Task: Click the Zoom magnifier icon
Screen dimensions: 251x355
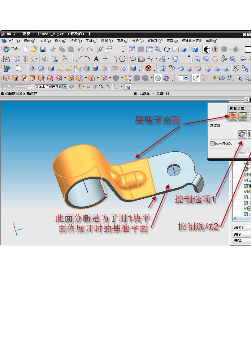Action: [x=158, y=49]
